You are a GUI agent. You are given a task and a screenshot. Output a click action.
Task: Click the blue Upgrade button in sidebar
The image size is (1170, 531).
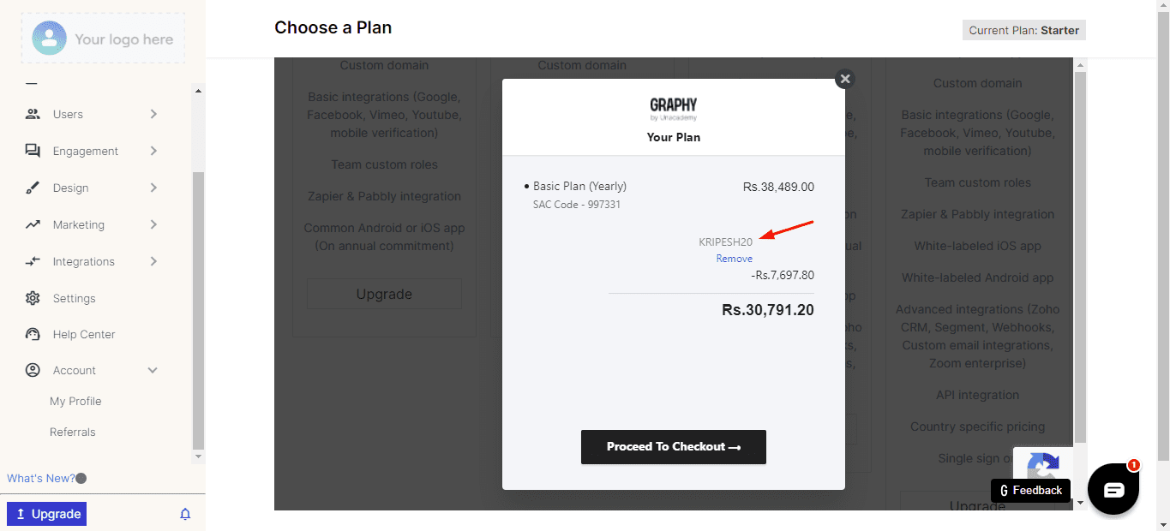47,514
